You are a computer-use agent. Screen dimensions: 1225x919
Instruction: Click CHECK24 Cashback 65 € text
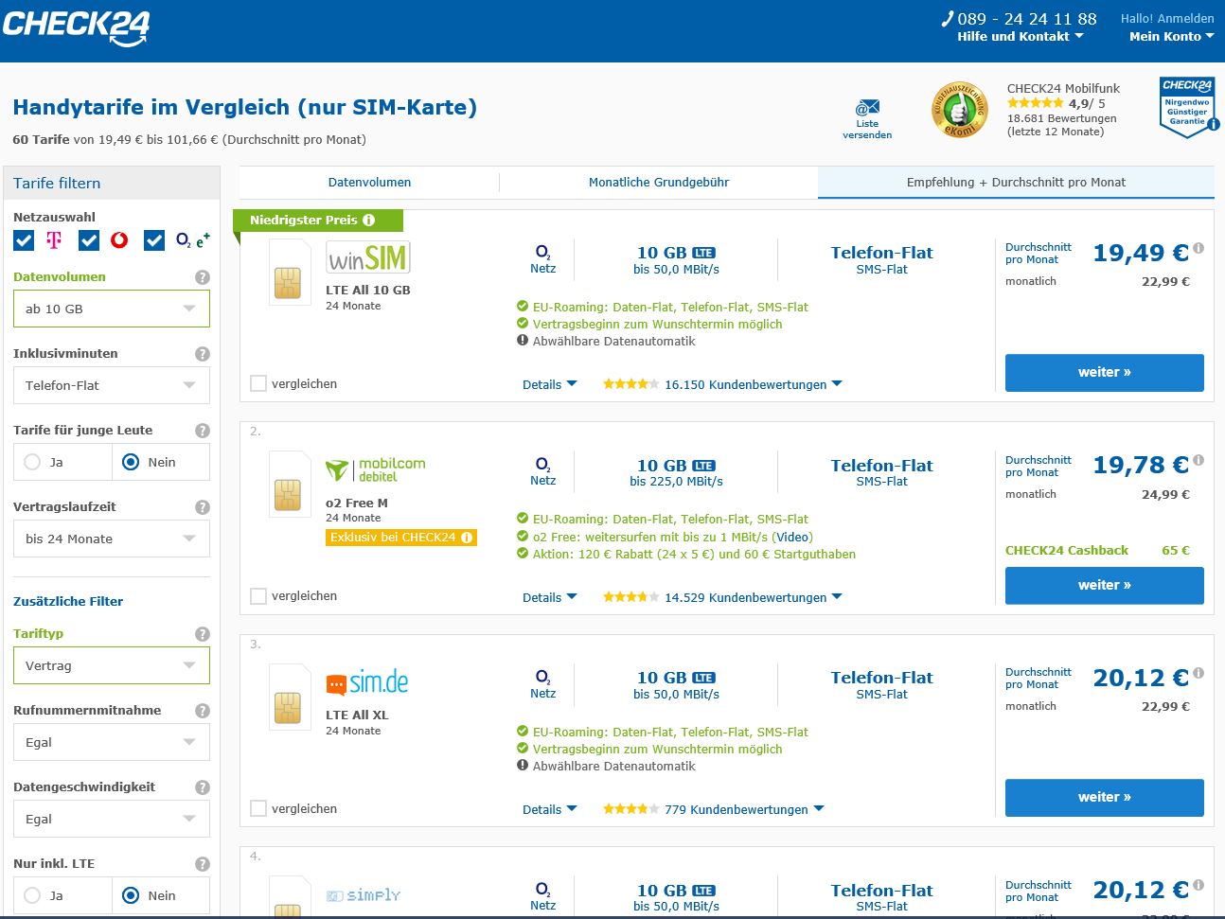pyautogui.click(x=1097, y=550)
